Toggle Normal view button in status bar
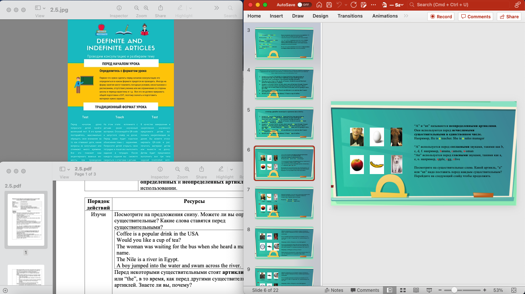 pyautogui.click(x=390, y=290)
